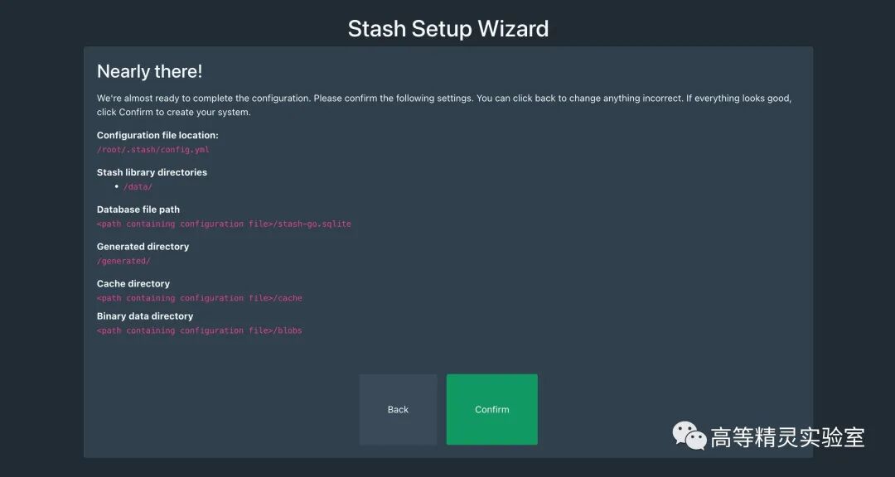The image size is (895, 477).
Task: Click the Database file path label
Action: [x=138, y=210]
